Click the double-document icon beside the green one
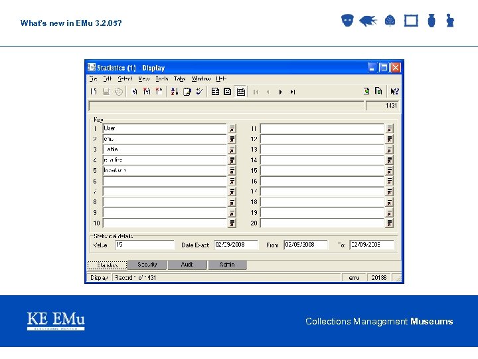Viewport: 478px width, 359px height. 378,91
